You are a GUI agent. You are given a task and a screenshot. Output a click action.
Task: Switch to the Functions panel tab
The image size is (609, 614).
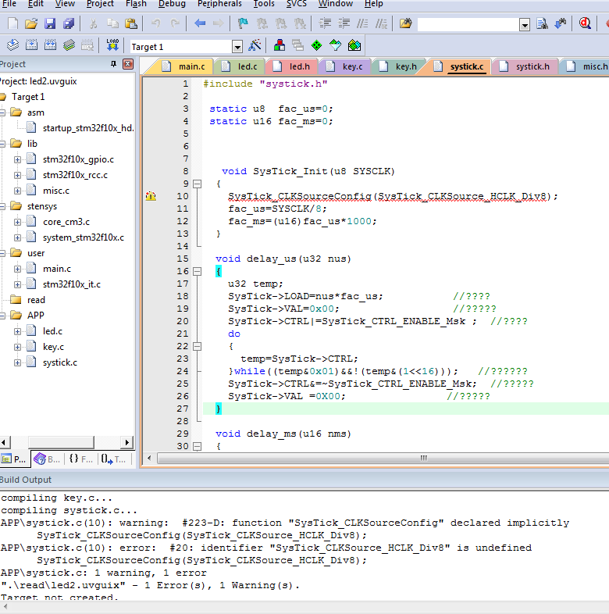coord(81,459)
